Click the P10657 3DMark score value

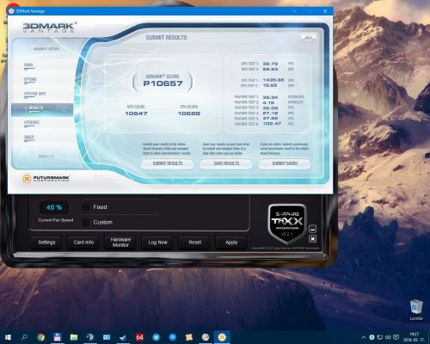pos(163,83)
